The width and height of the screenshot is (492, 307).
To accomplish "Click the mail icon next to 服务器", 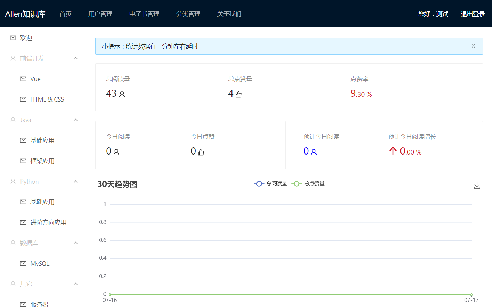I will (x=23, y=305).
